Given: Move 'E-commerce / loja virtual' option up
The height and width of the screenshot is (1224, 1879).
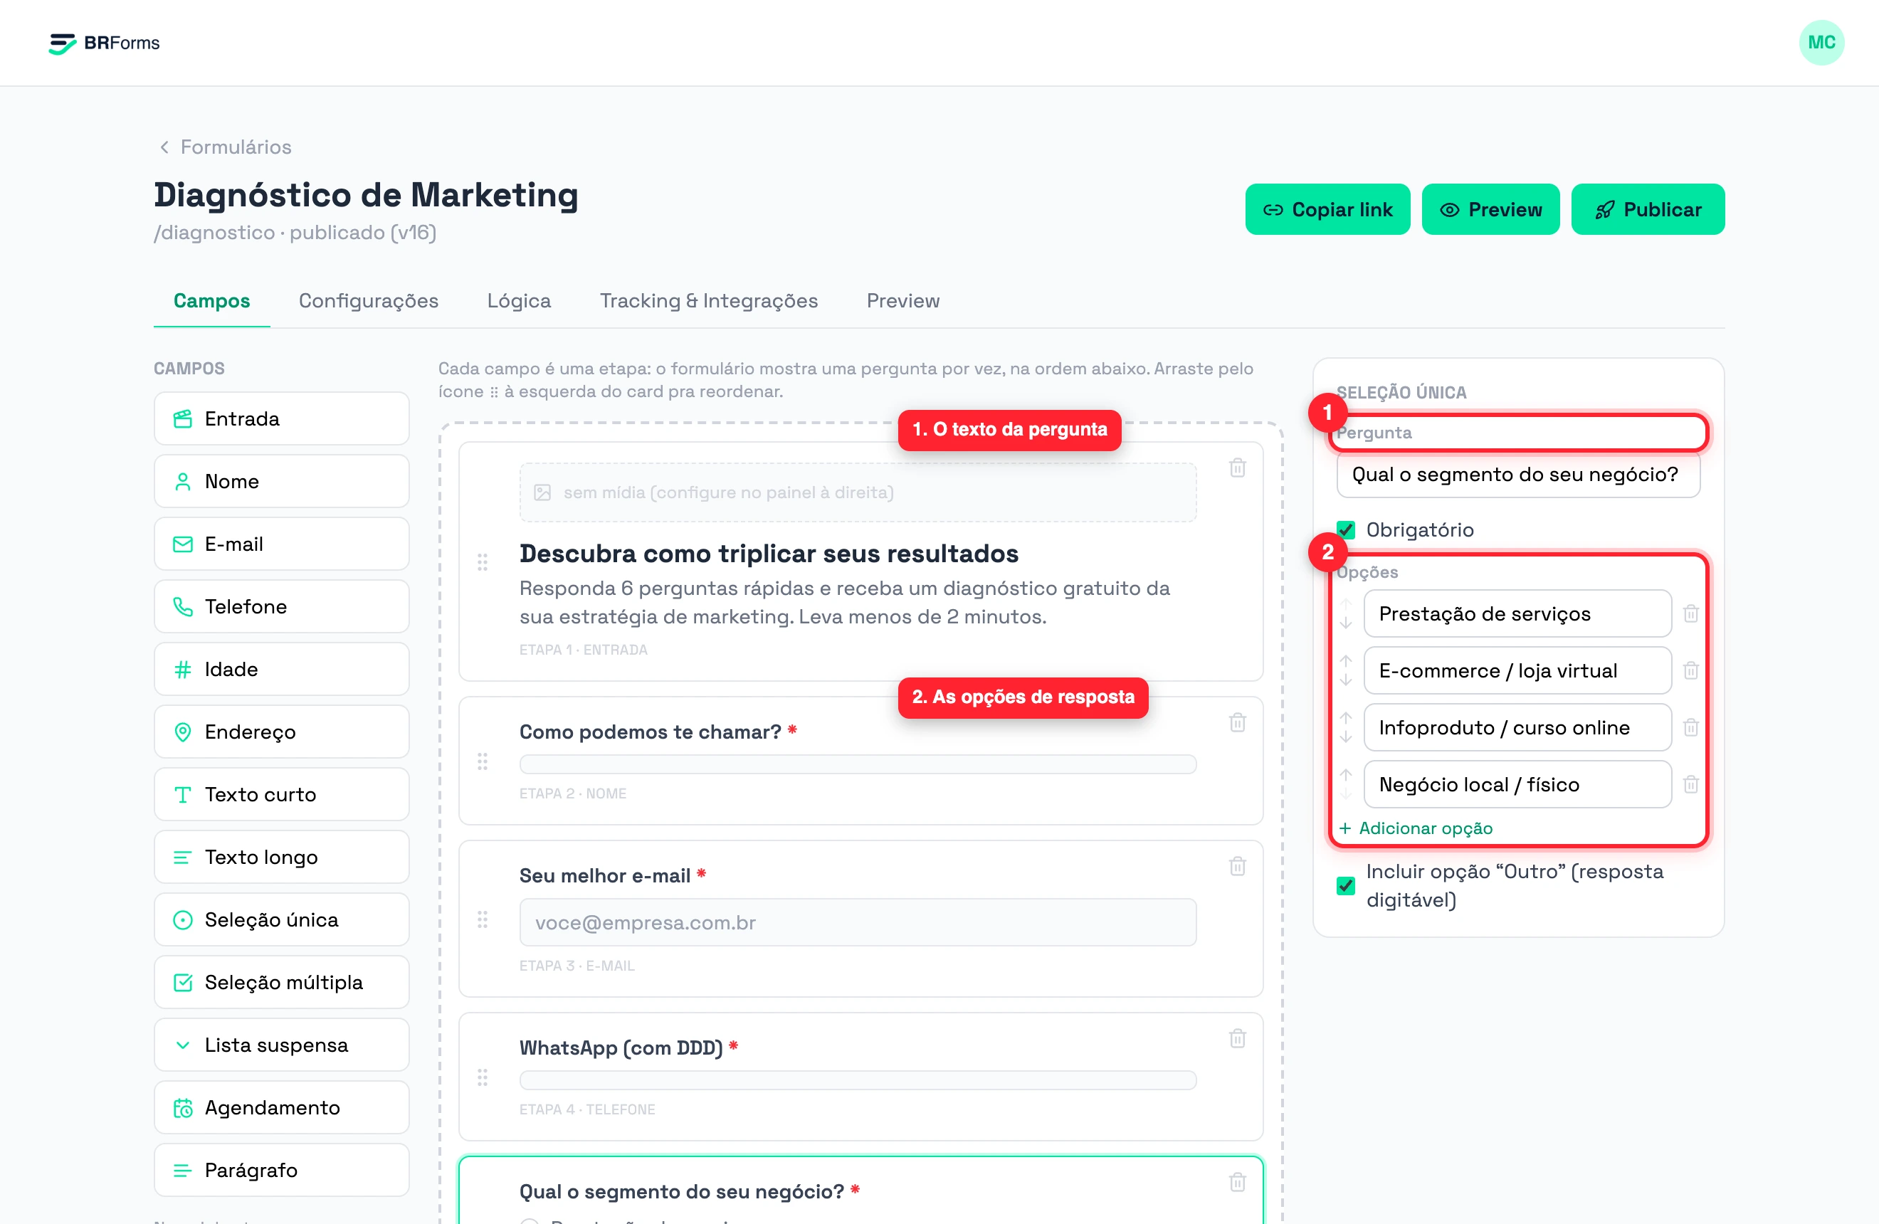Looking at the screenshot, I should tap(1346, 660).
